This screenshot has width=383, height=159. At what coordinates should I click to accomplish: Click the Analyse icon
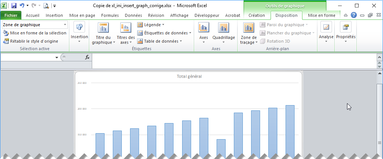point(326,28)
